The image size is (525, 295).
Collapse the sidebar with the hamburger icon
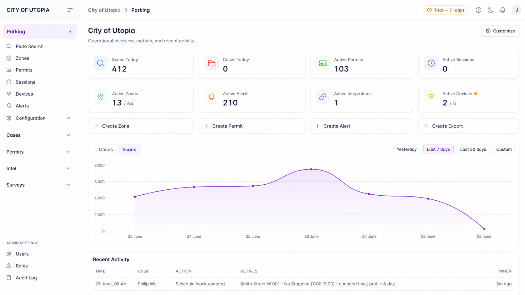point(70,10)
